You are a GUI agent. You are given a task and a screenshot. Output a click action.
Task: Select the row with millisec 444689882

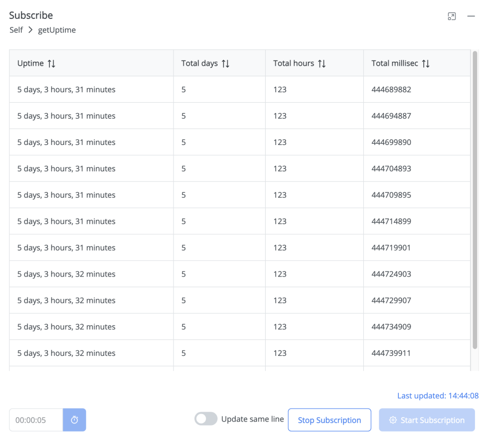click(x=239, y=90)
